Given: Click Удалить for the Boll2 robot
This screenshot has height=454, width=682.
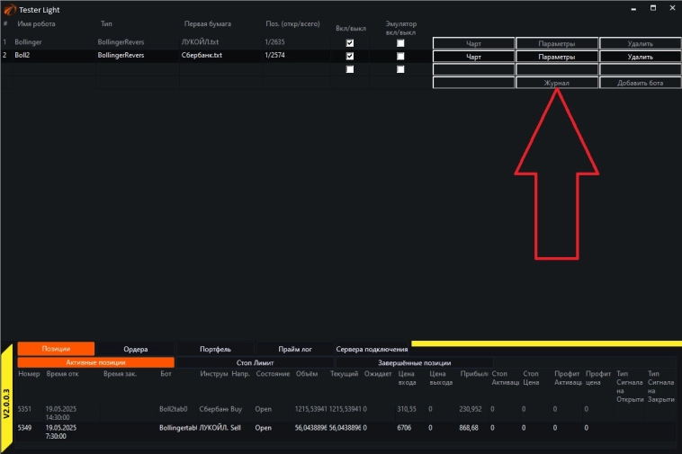Looking at the screenshot, I should pos(641,57).
